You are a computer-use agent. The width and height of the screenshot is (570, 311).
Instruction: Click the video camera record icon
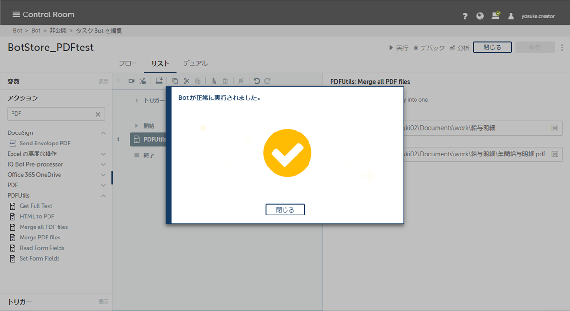coord(131,81)
